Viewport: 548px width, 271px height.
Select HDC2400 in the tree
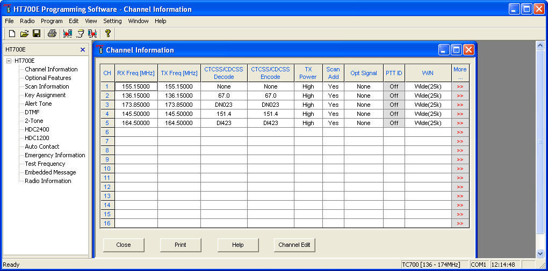[37, 129]
